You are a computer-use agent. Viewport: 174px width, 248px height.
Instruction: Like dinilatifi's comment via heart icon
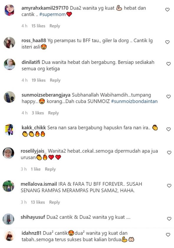coord(168,64)
